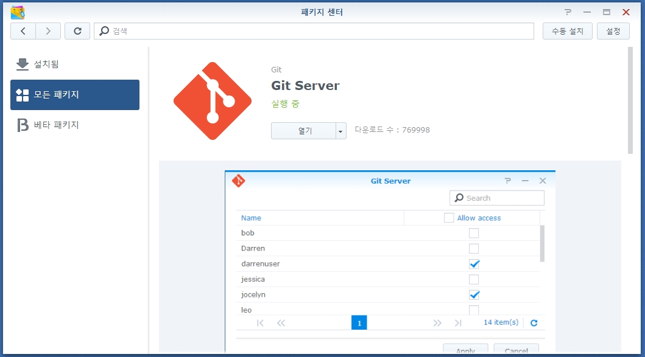Click the Git Server title heading
The height and width of the screenshot is (357, 645).
click(305, 86)
